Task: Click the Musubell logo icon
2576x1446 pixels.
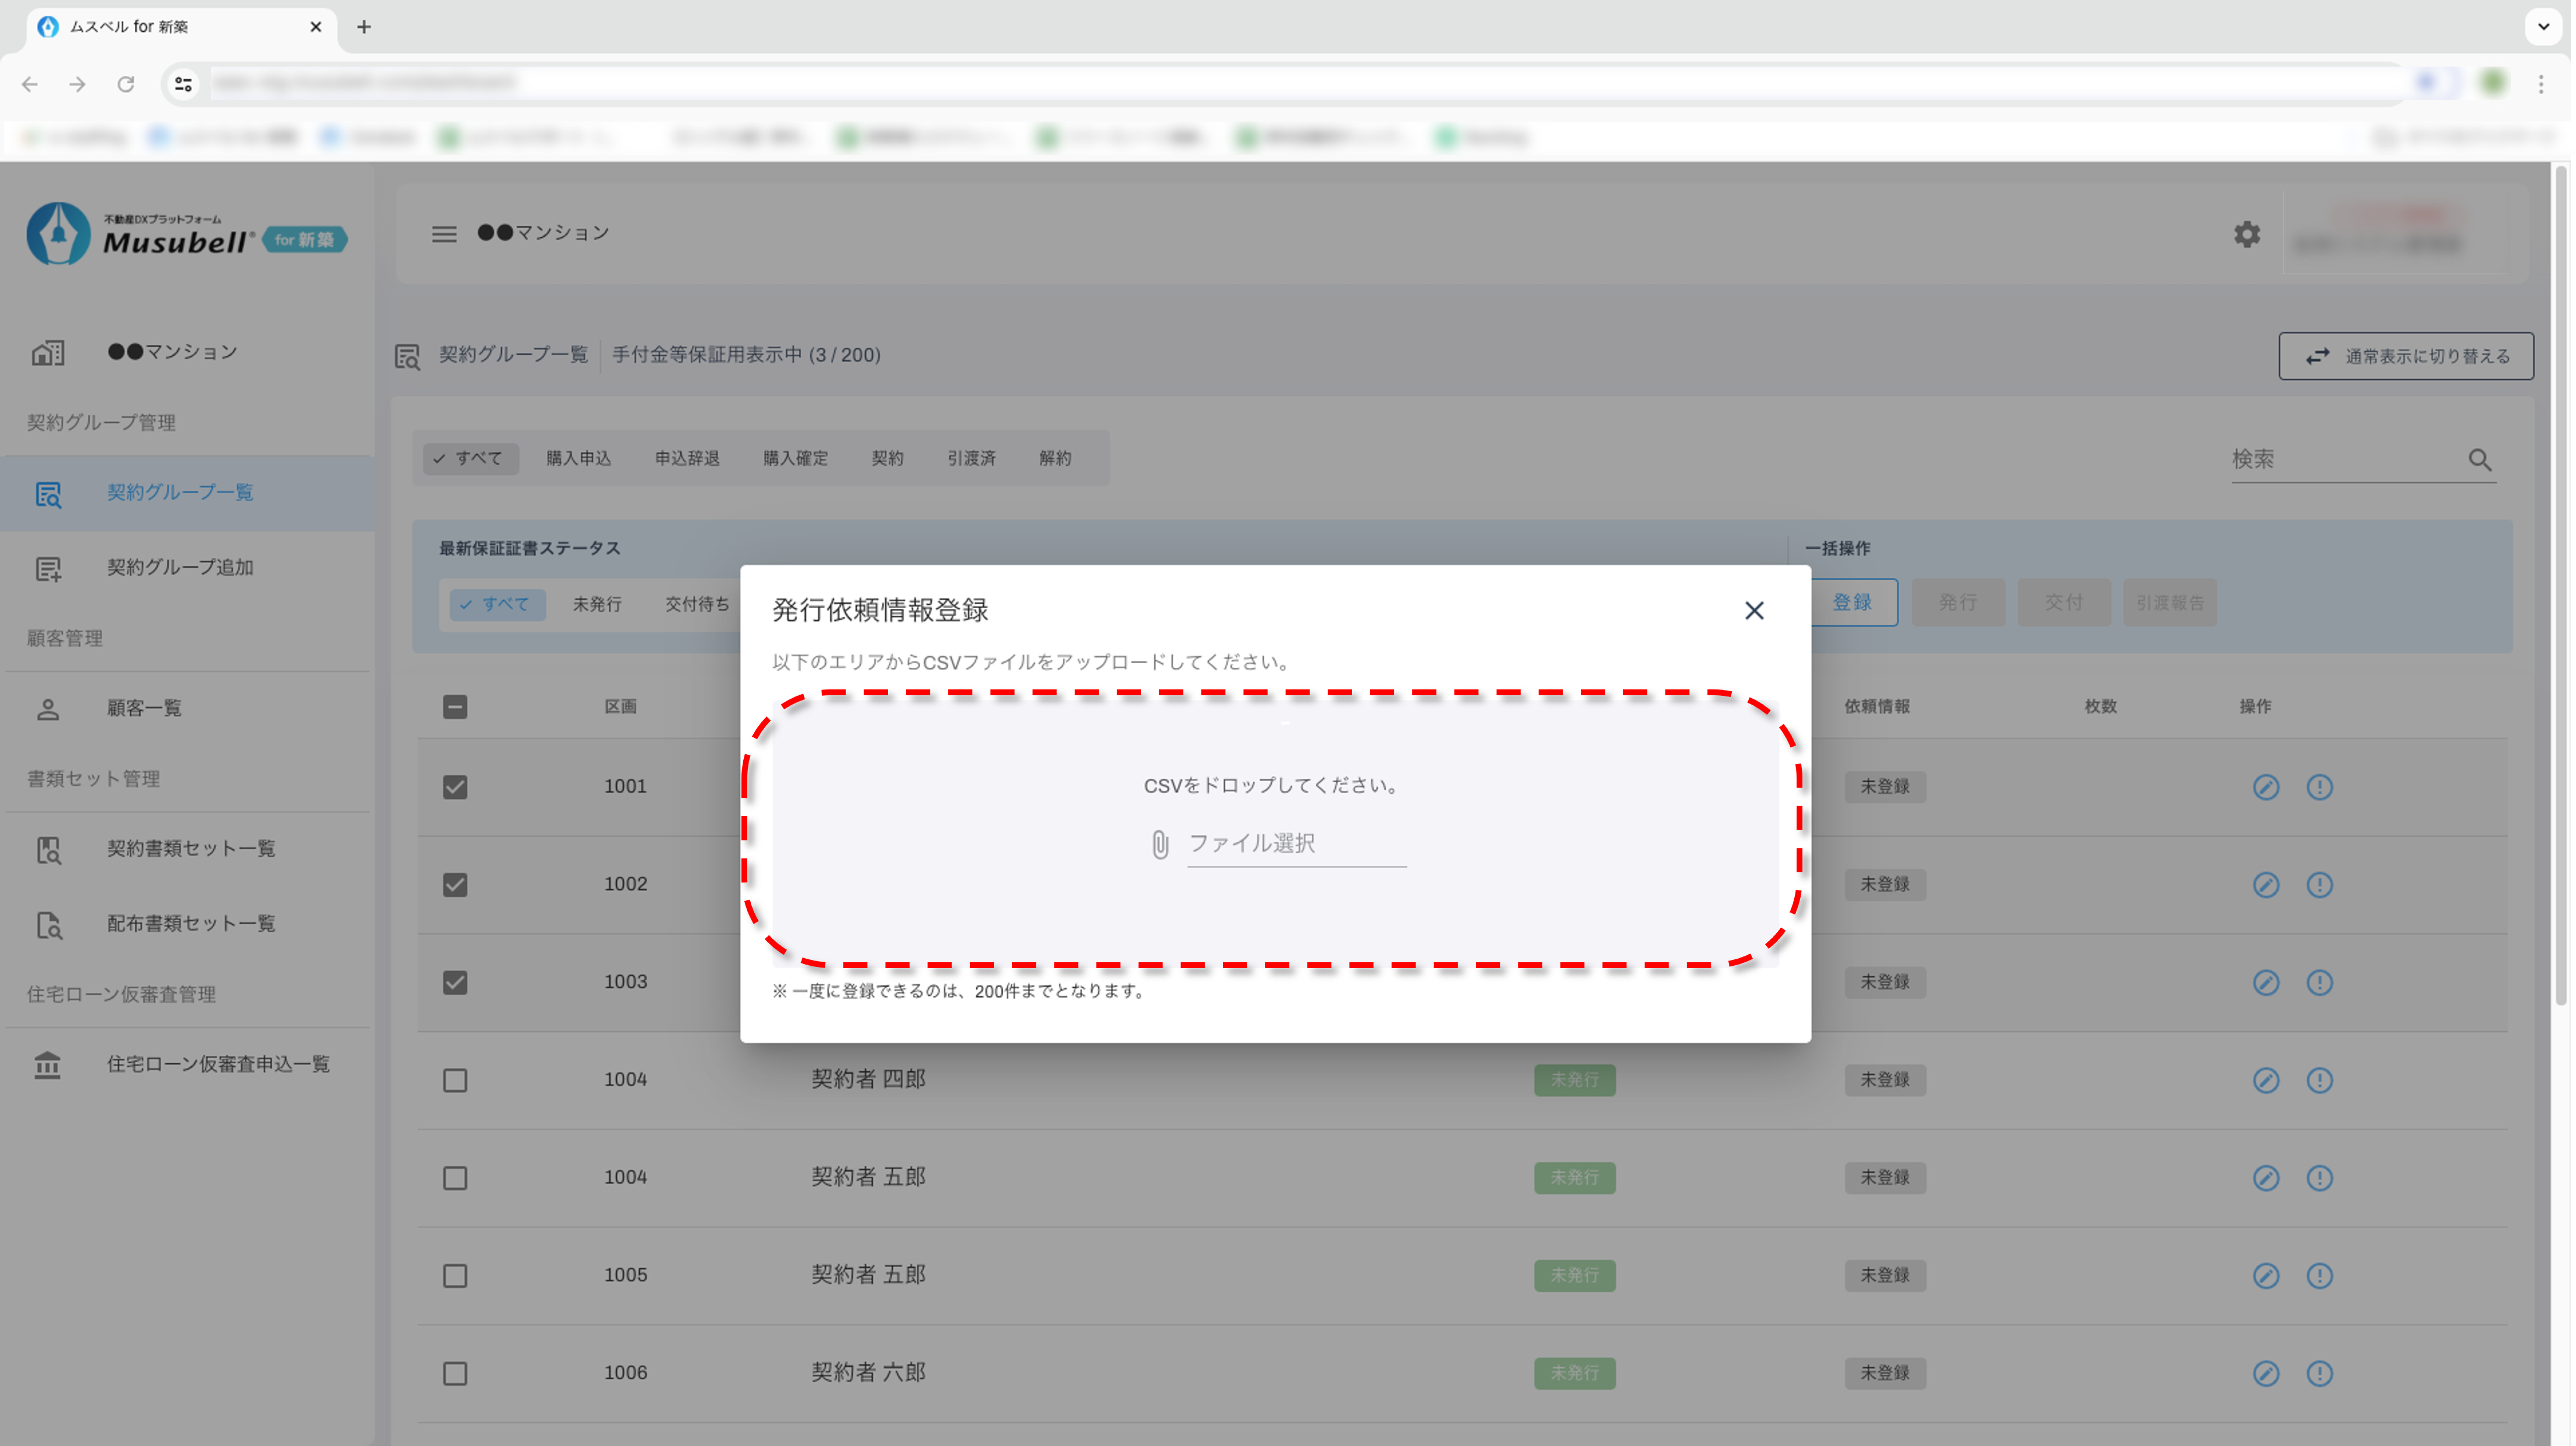Action: [58, 234]
